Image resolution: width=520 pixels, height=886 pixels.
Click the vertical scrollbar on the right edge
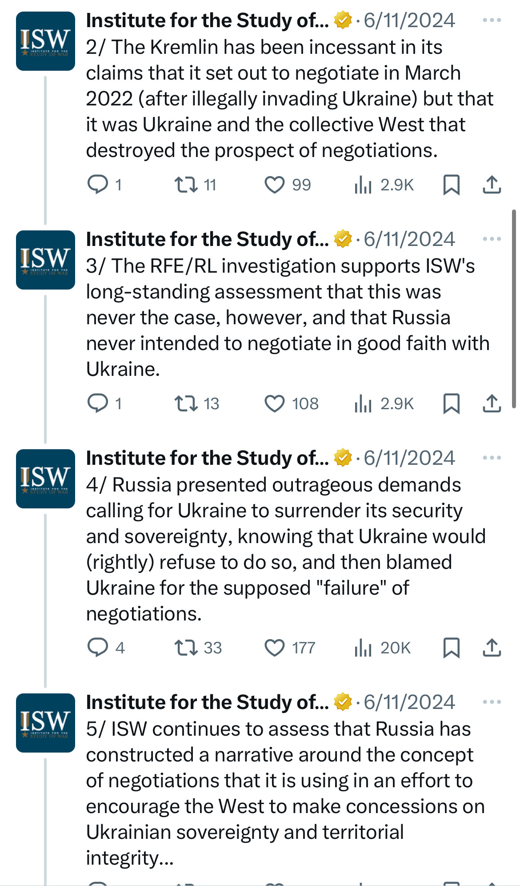tap(514, 309)
